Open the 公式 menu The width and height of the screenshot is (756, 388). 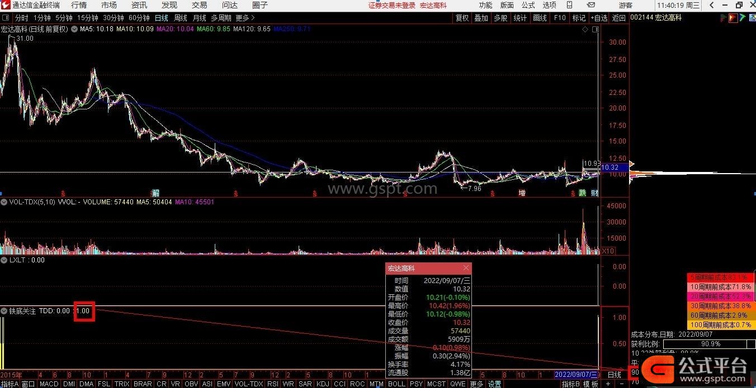point(528,5)
